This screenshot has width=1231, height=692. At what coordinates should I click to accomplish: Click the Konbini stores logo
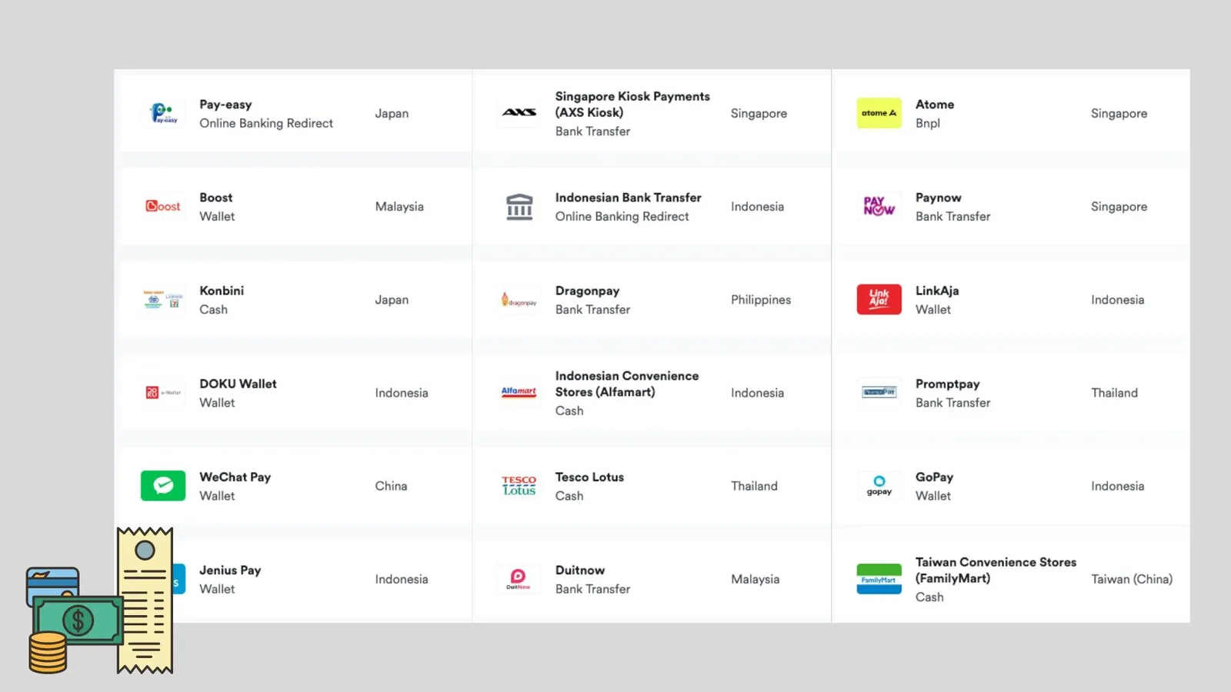[163, 299]
